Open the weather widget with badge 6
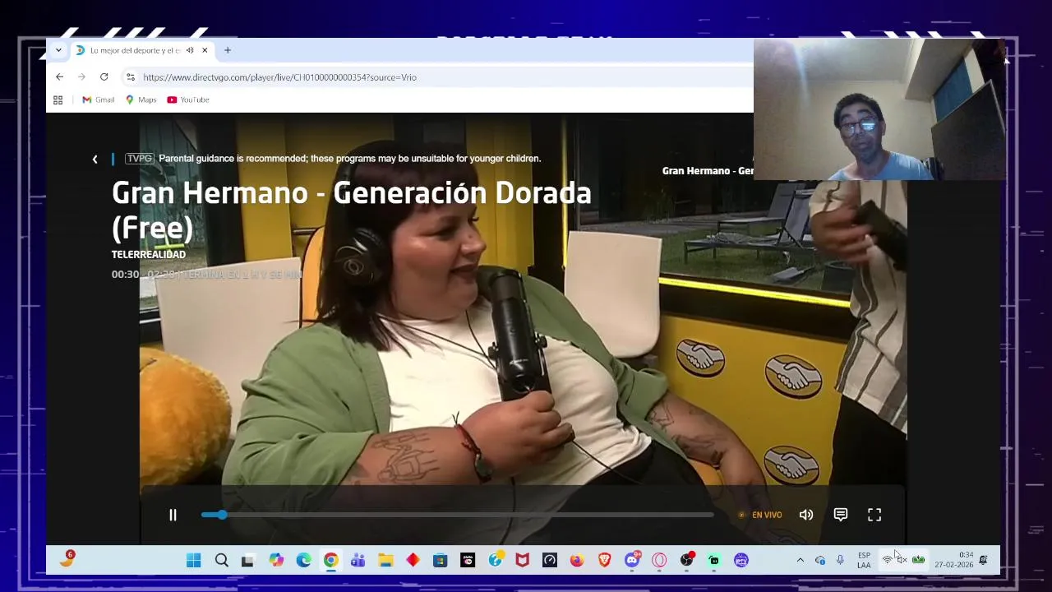Image resolution: width=1052 pixels, height=592 pixels. pyautogui.click(x=67, y=560)
